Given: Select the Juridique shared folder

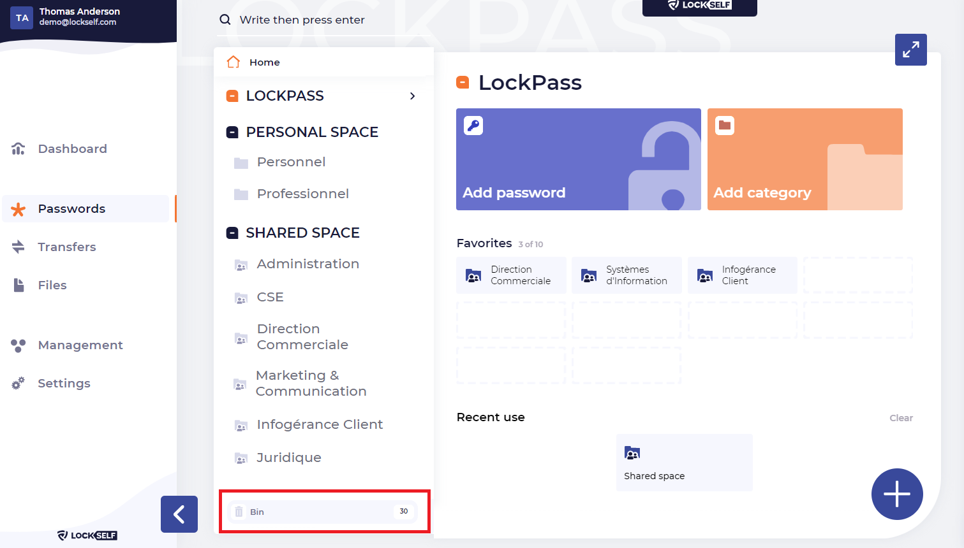Looking at the screenshot, I should [288, 458].
